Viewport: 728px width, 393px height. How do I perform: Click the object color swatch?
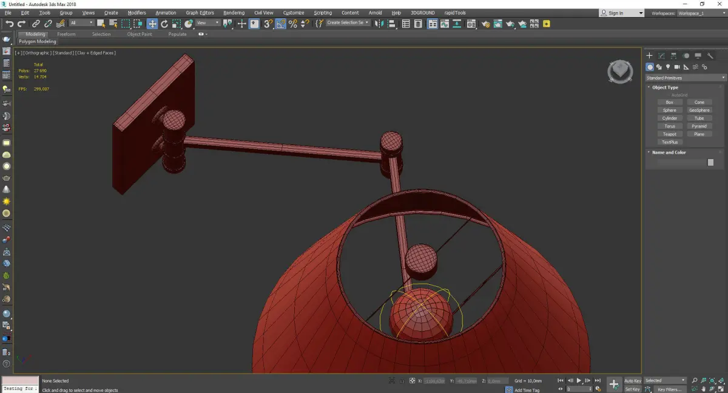click(x=710, y=163)
